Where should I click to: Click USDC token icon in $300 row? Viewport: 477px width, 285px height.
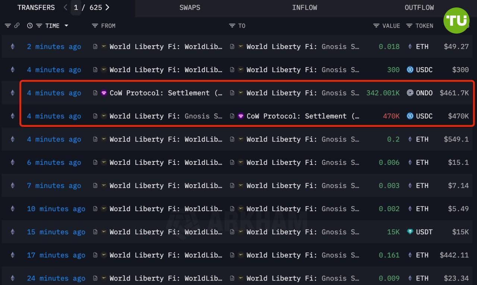tap(410, 70)
